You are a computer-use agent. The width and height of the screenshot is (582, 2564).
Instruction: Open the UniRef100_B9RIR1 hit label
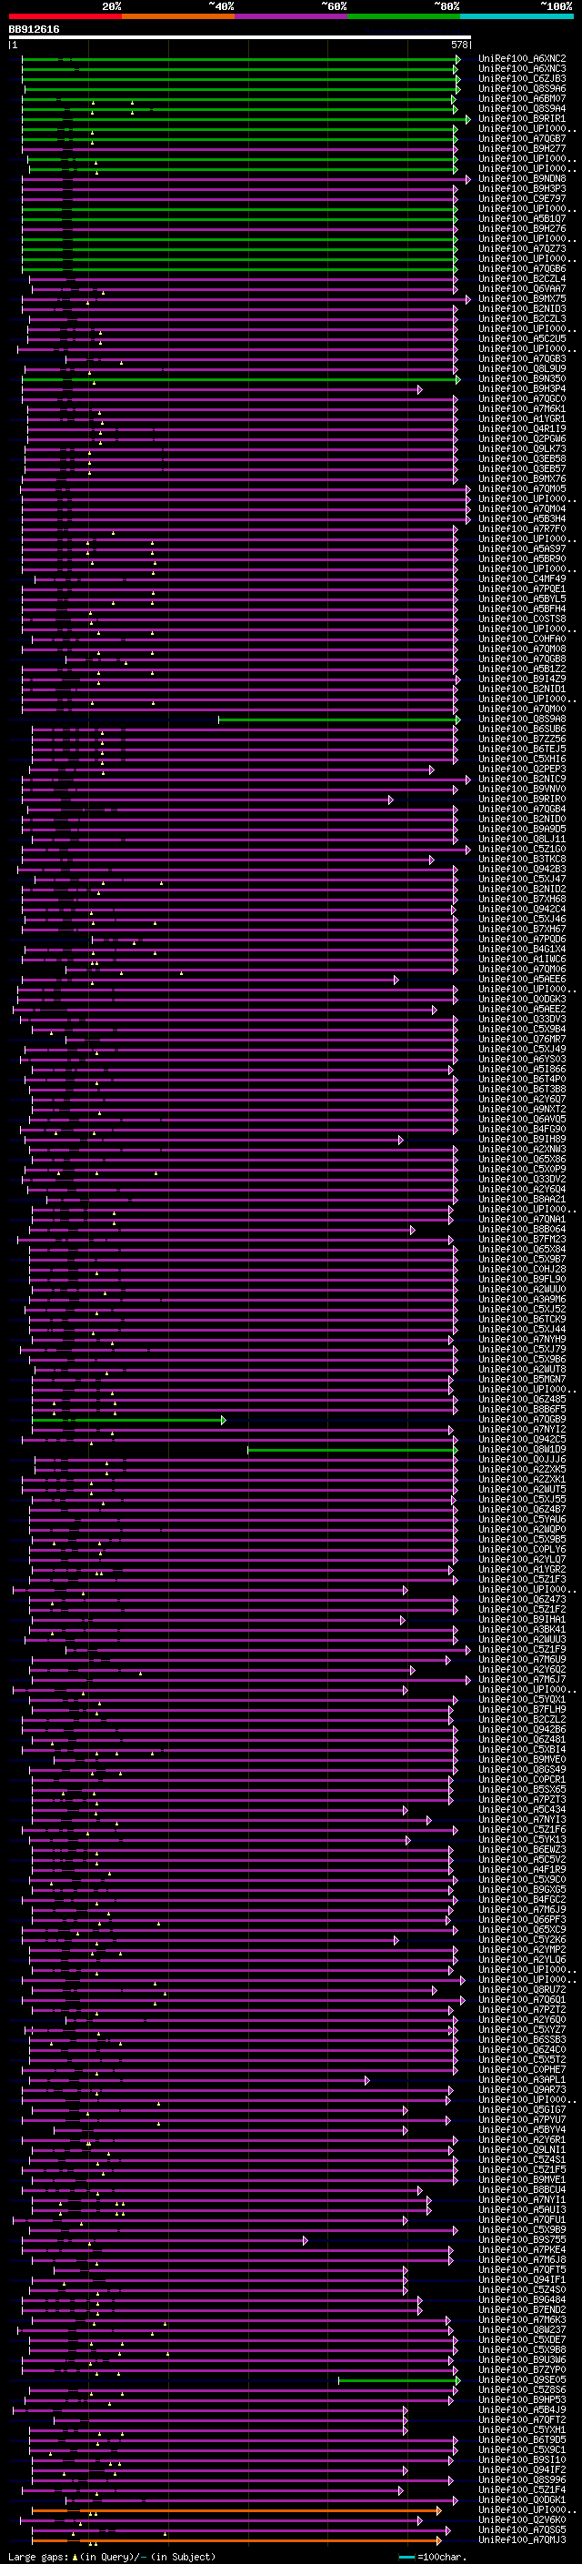(x=522, y=118)
